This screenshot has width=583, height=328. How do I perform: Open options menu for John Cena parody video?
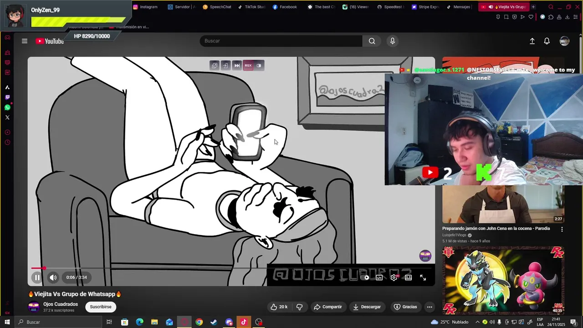(562, 230)
